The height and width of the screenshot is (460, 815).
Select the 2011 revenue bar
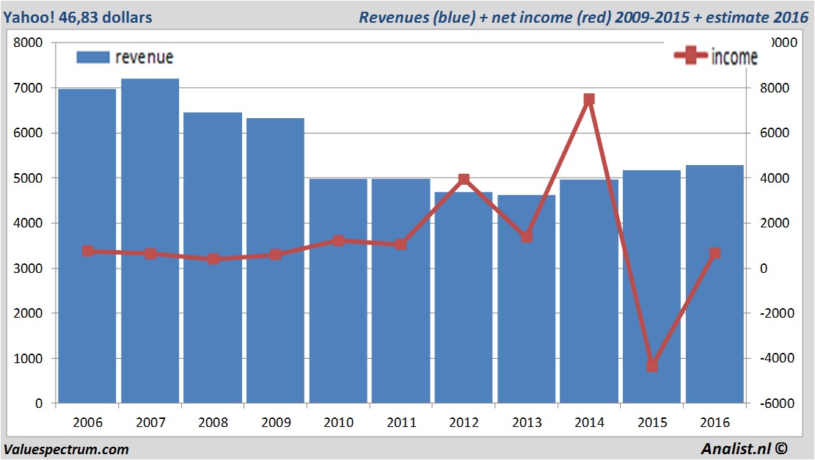tap(401, 291)
